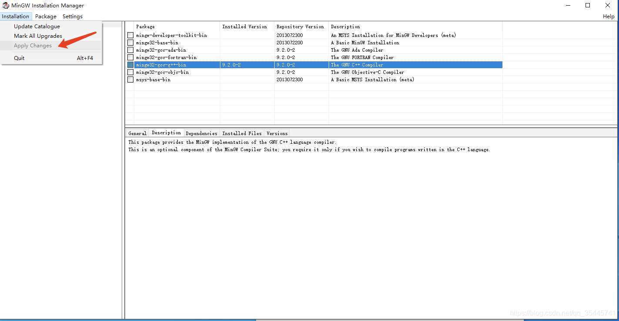
Task: Select the mingw-developer-toolkit-bin package name
Action: tap(171, 35)
